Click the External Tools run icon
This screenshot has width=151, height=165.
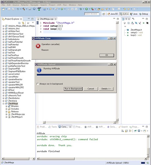point(92,9)
